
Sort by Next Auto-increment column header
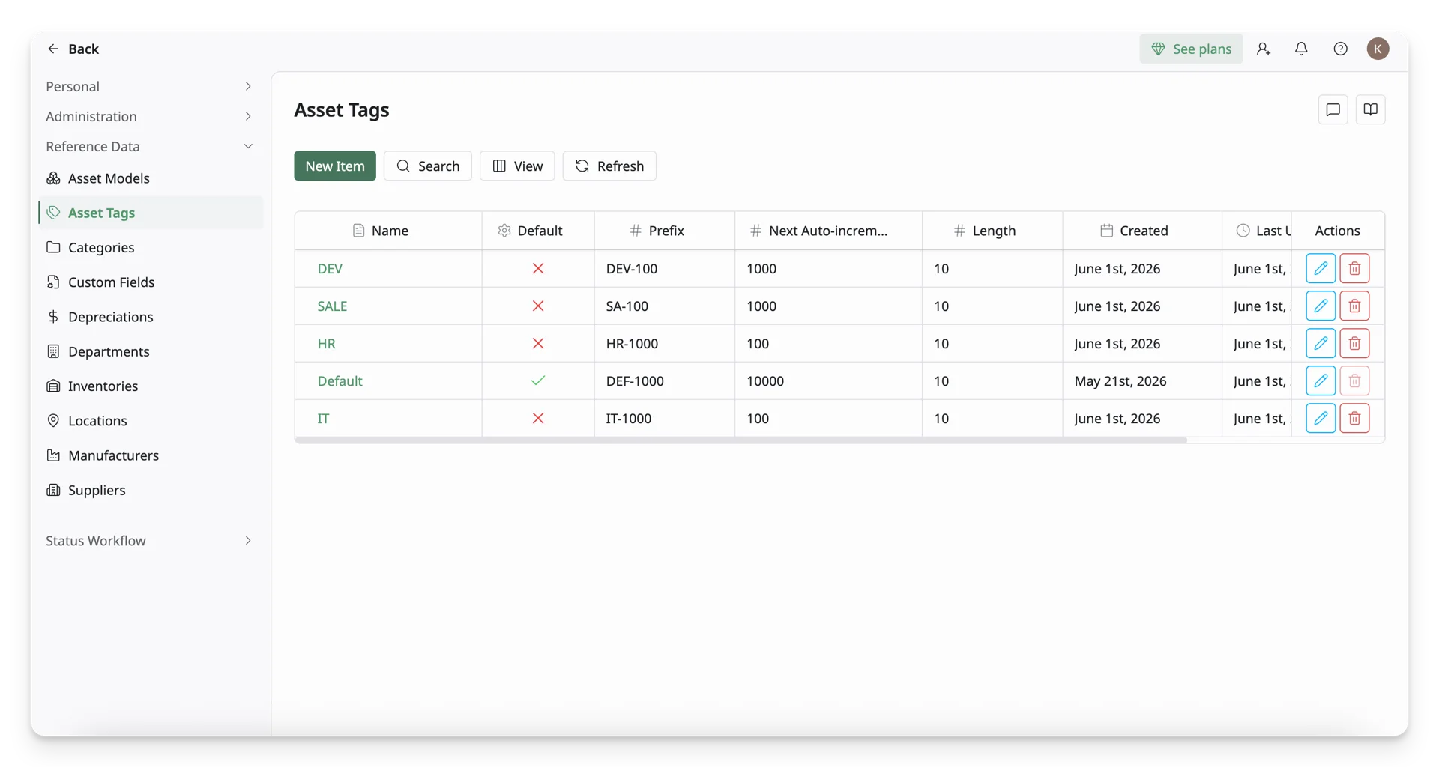point(828,231)
